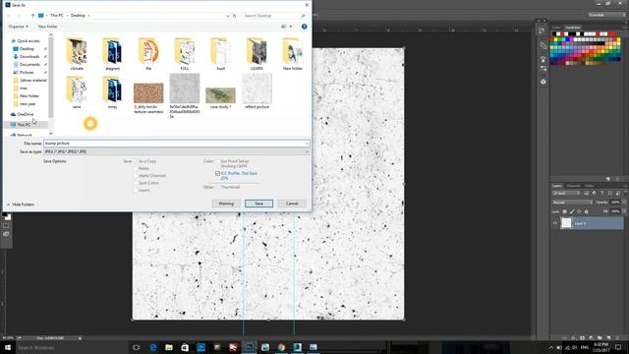Collapse the view with Hide Folders
The image size is (629, 354).
tap(21, 205)
